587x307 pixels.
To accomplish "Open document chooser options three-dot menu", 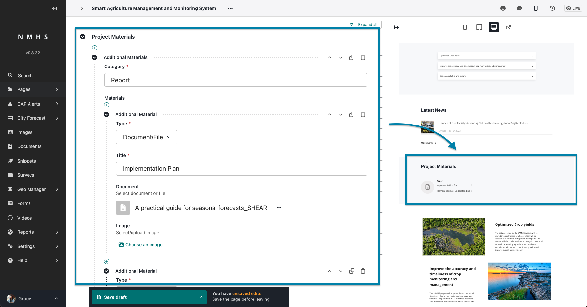I will (x=279, y=208).
